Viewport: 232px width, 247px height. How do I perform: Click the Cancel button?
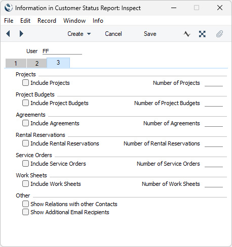[113, 34]
